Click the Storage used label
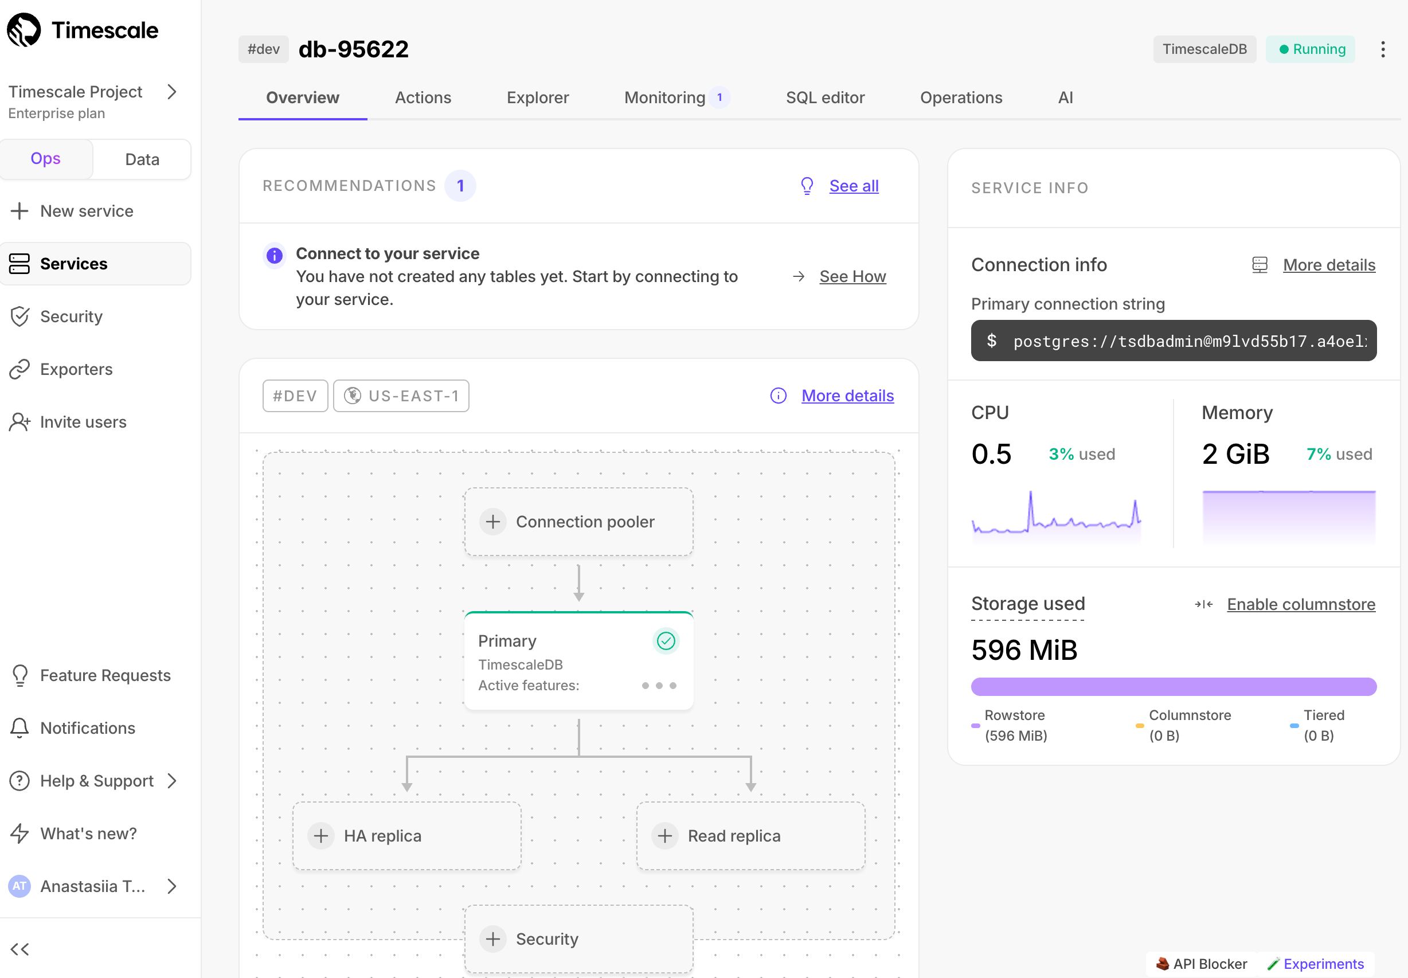Screen dimensions: 1408x978 pos(1028,604)
